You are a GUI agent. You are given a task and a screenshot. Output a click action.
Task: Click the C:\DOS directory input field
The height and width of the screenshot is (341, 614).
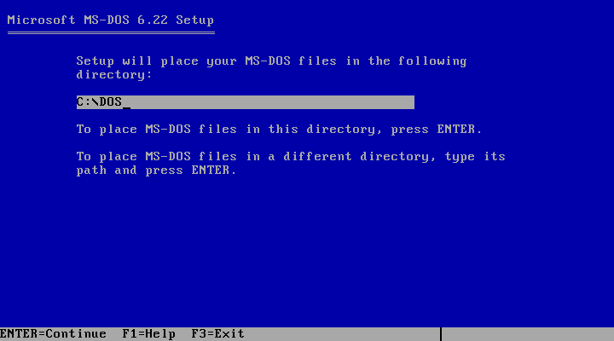point(245,102)
